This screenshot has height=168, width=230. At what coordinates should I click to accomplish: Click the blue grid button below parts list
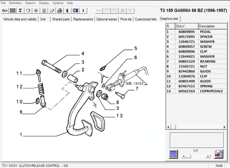click(x=173, y=154)
